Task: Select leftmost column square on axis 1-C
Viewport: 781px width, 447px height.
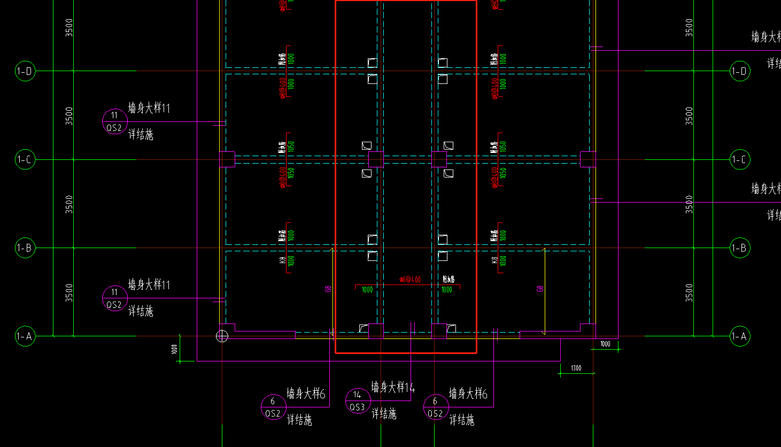Action: pyautogui.click(x=227, y=159)
